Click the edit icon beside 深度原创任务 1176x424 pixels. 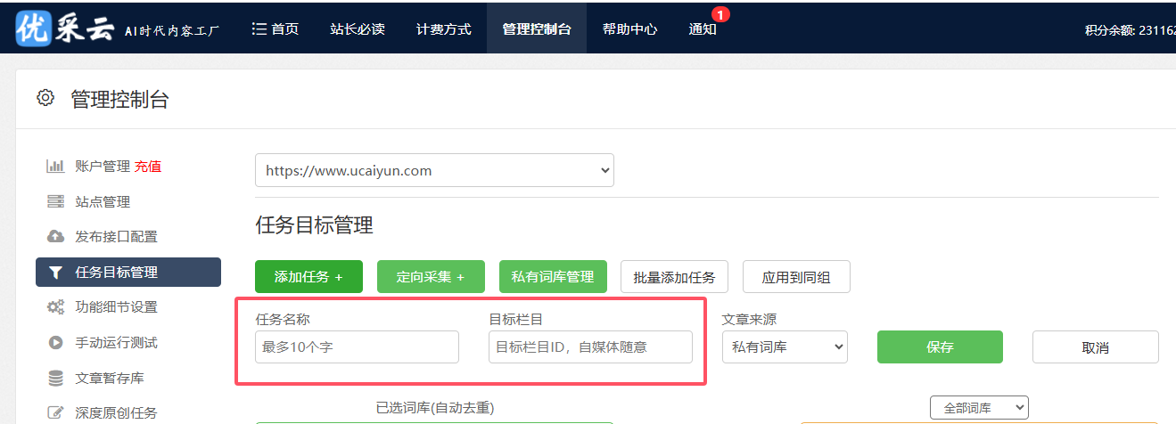click(55, 412)
